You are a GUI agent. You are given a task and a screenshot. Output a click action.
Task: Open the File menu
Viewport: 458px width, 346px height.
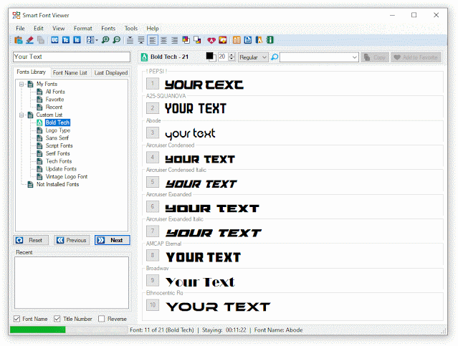pos(20,29)
